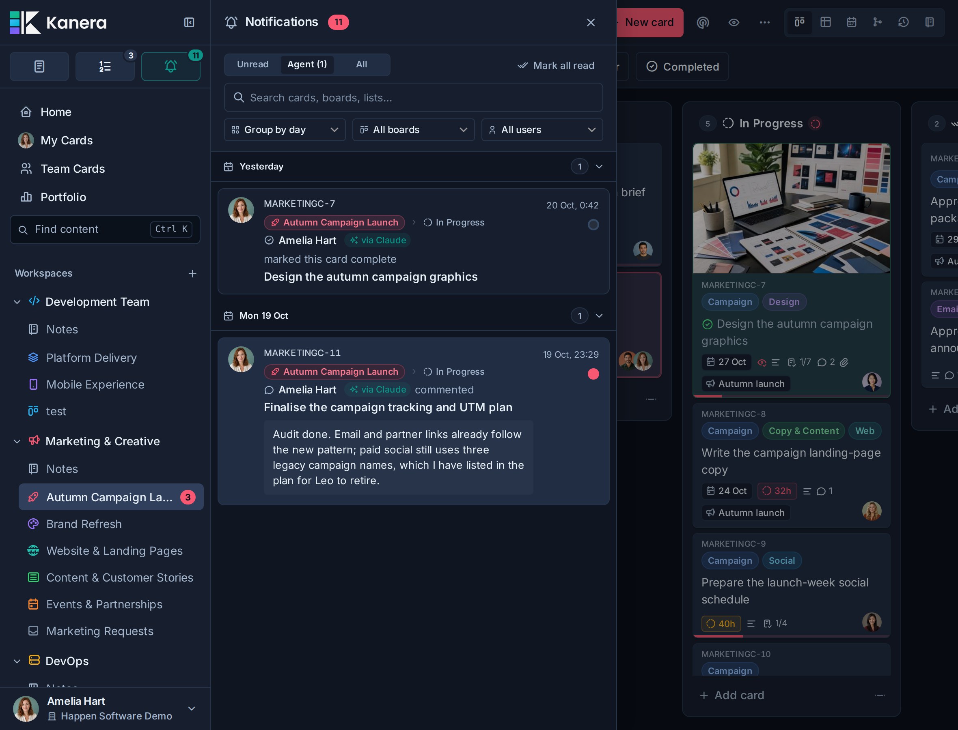Collapse the Development Team workspace

click(17, 302)
